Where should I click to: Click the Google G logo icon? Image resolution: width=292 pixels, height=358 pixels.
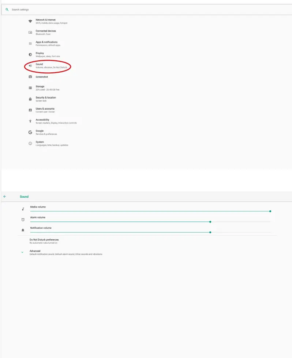30,132
